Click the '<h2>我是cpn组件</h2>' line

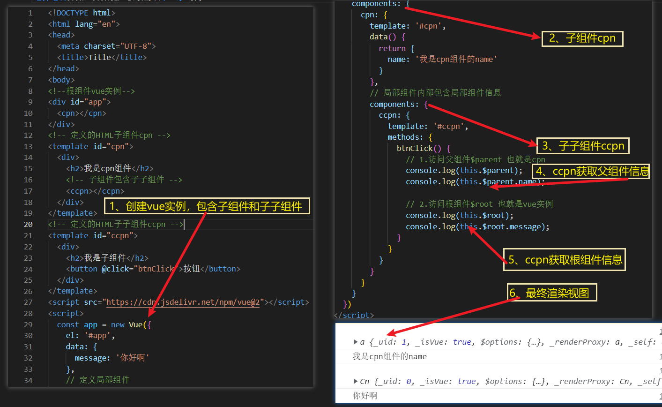coord(110,168)
